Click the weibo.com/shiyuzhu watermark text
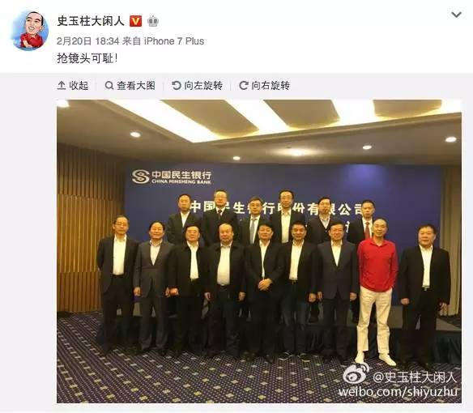The image size is (473, 413). [398, 392]
